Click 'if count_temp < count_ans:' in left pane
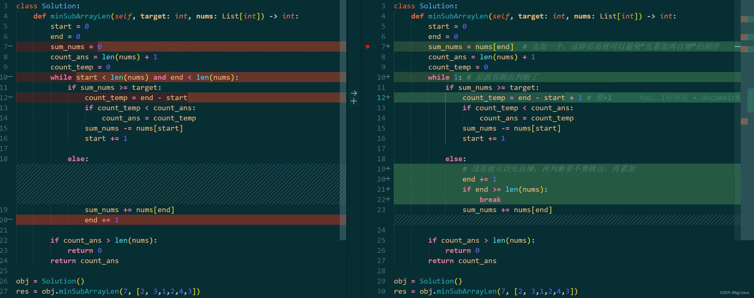754x298 pixels. coord(140,108)
